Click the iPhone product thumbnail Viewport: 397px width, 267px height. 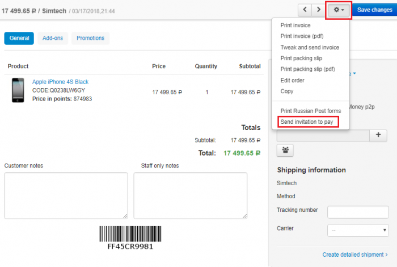(18, 90)
